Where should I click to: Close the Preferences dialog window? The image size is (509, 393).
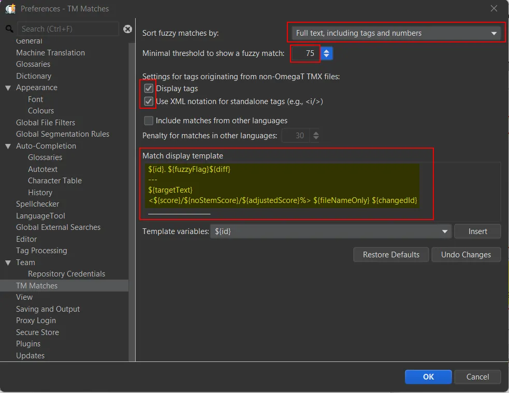coord(493,8)
